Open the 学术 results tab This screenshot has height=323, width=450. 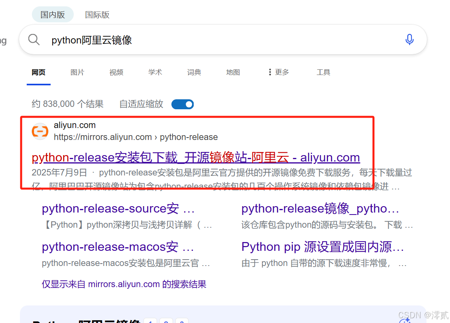[155, 72]
